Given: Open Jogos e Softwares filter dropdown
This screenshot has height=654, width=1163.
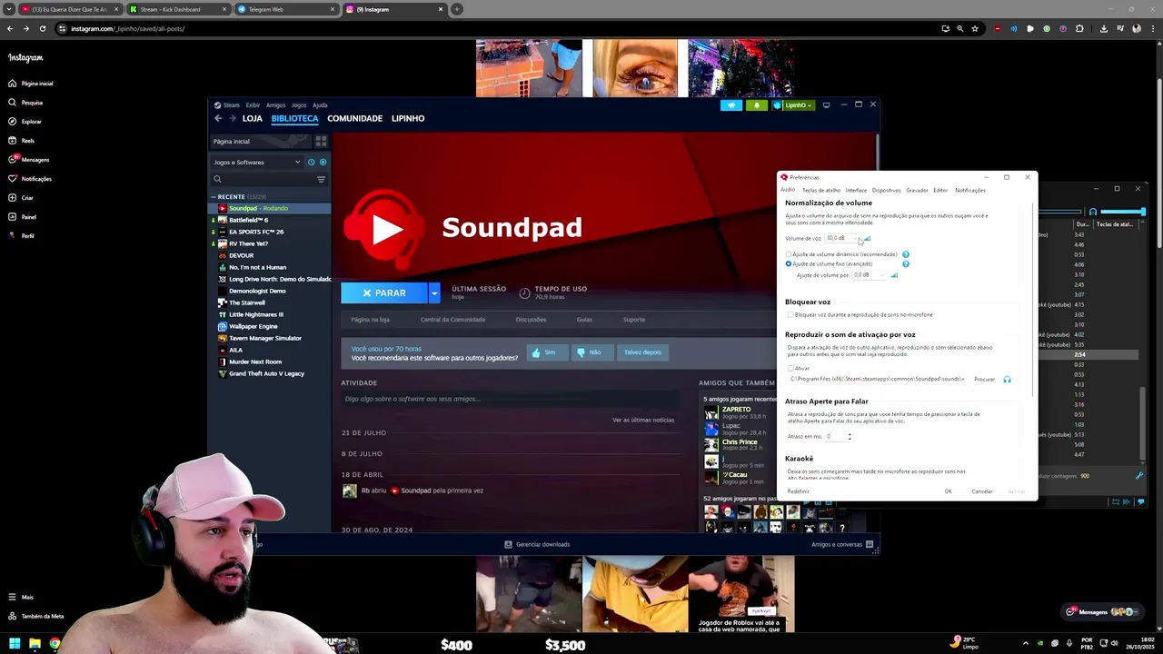Looking at the screenshot, I should pos(255,162).
